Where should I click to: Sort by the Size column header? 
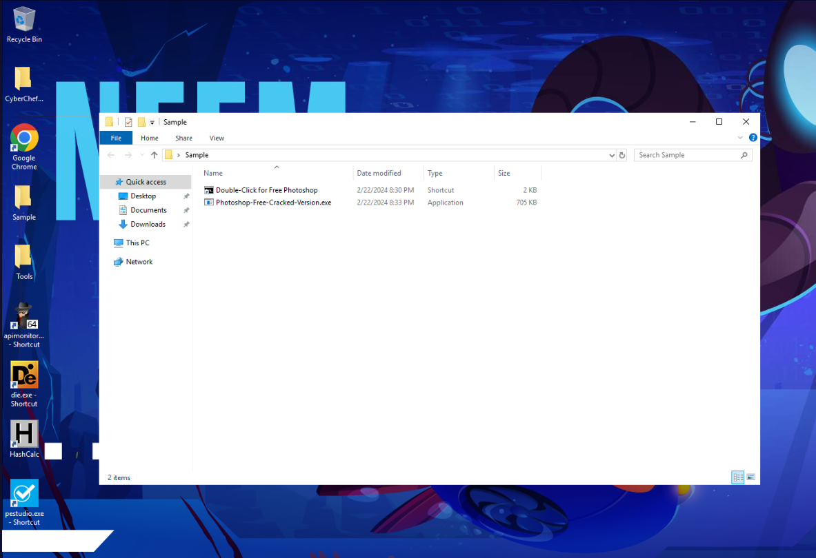[x=517, y=173]
